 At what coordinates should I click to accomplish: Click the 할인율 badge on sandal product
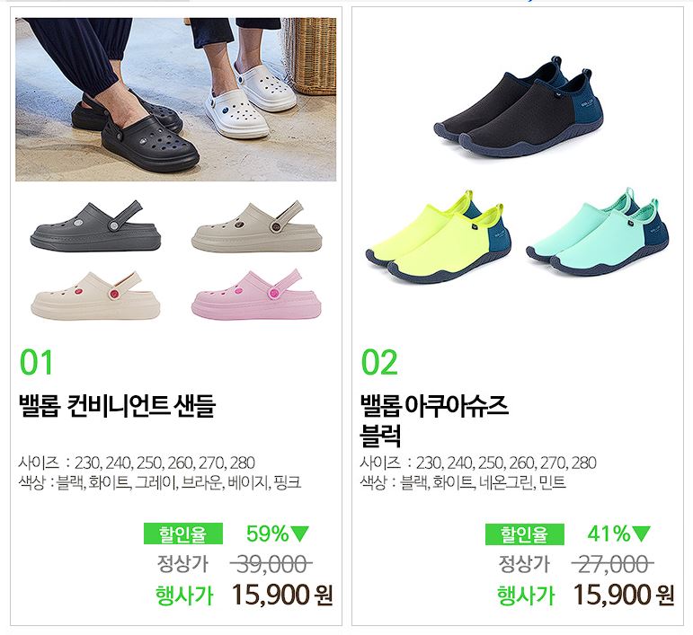pos(183,534)
